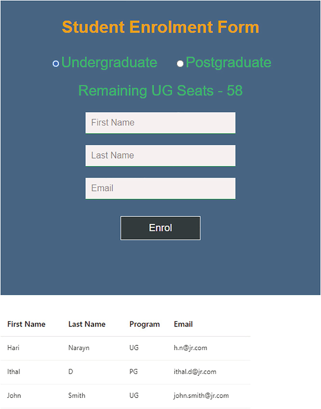321x409 pixels.
Task: Click the Postgraduate label text
Action: (x=228, y=63)
